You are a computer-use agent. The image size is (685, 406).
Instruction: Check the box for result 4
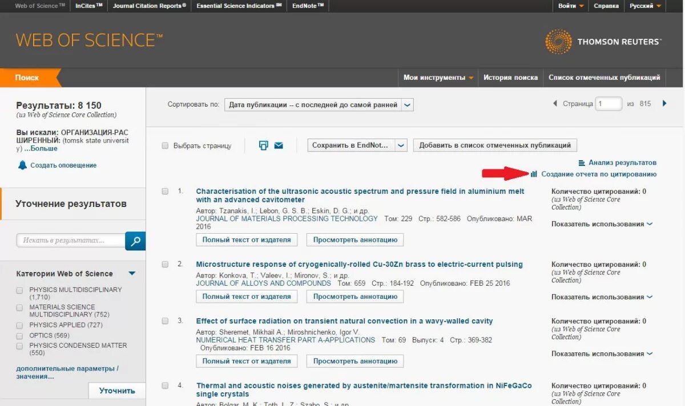click(x=165, y=386)
